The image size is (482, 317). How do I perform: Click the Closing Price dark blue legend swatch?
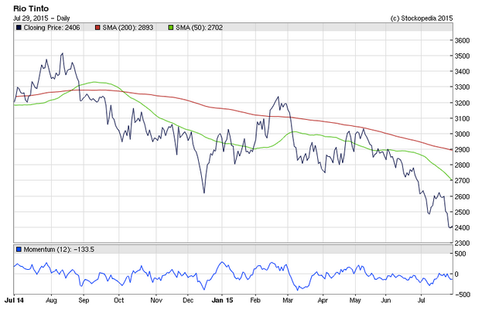[x=19, y=28]
